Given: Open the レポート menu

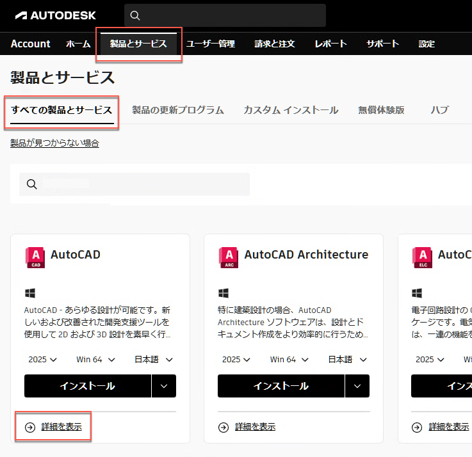Looking at the screenshot, I should pos(331,44).
